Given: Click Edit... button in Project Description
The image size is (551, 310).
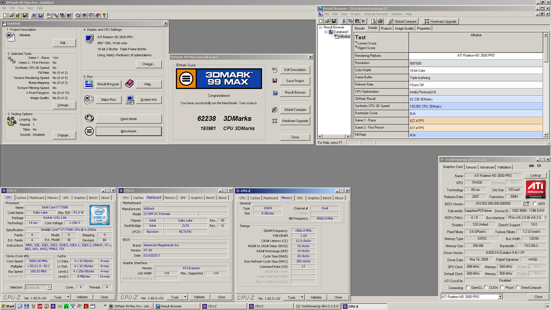Looking at the screenshot, I should coord(64,43).
